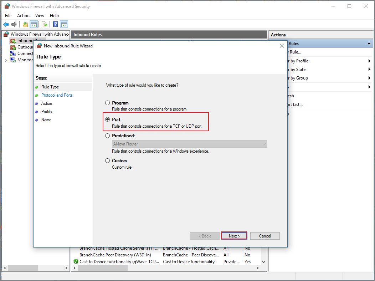This screenshot has width=375, height=281.
Task: Click the Next button in the wizard
Action: click(x=234, y=236)
